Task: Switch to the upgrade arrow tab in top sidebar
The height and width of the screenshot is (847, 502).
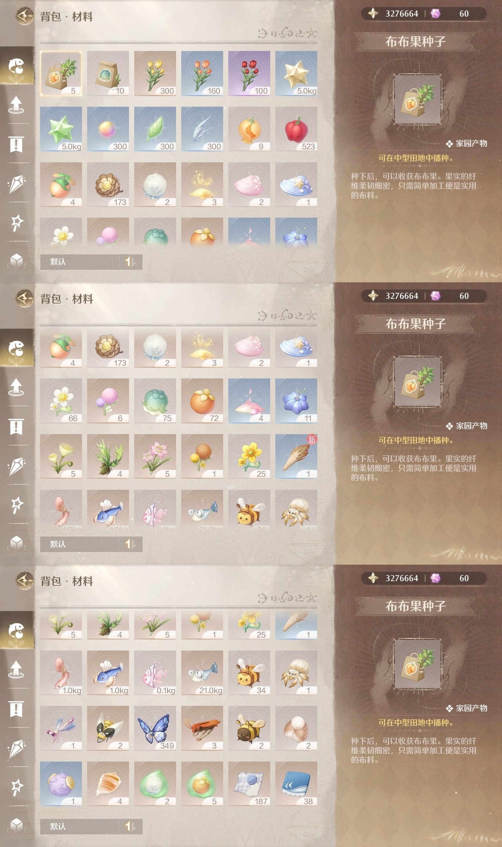Action: click(x=16, y=104)
